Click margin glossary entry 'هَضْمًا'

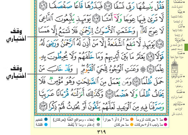tap(179, 92)
